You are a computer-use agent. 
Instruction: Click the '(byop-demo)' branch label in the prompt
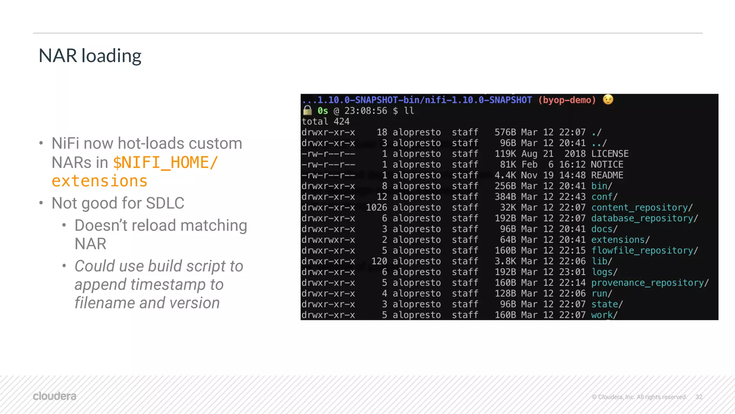tap(567, 100)
